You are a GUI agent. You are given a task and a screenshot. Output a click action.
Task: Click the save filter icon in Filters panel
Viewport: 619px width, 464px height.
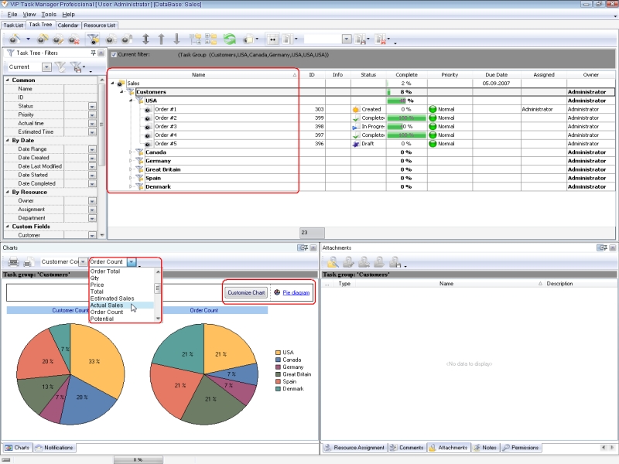pos(76,67)
